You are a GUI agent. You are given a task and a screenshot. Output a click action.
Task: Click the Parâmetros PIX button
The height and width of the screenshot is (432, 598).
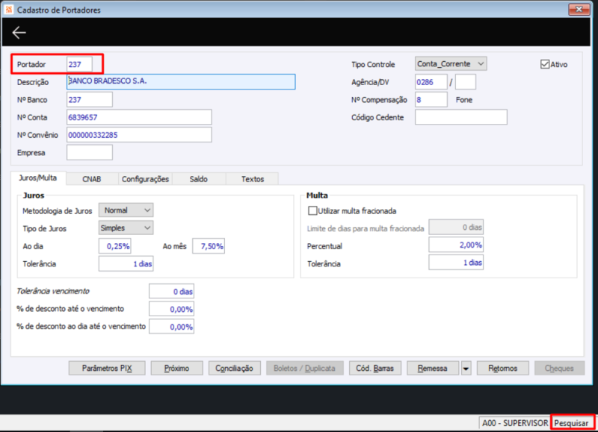point(107,368)
